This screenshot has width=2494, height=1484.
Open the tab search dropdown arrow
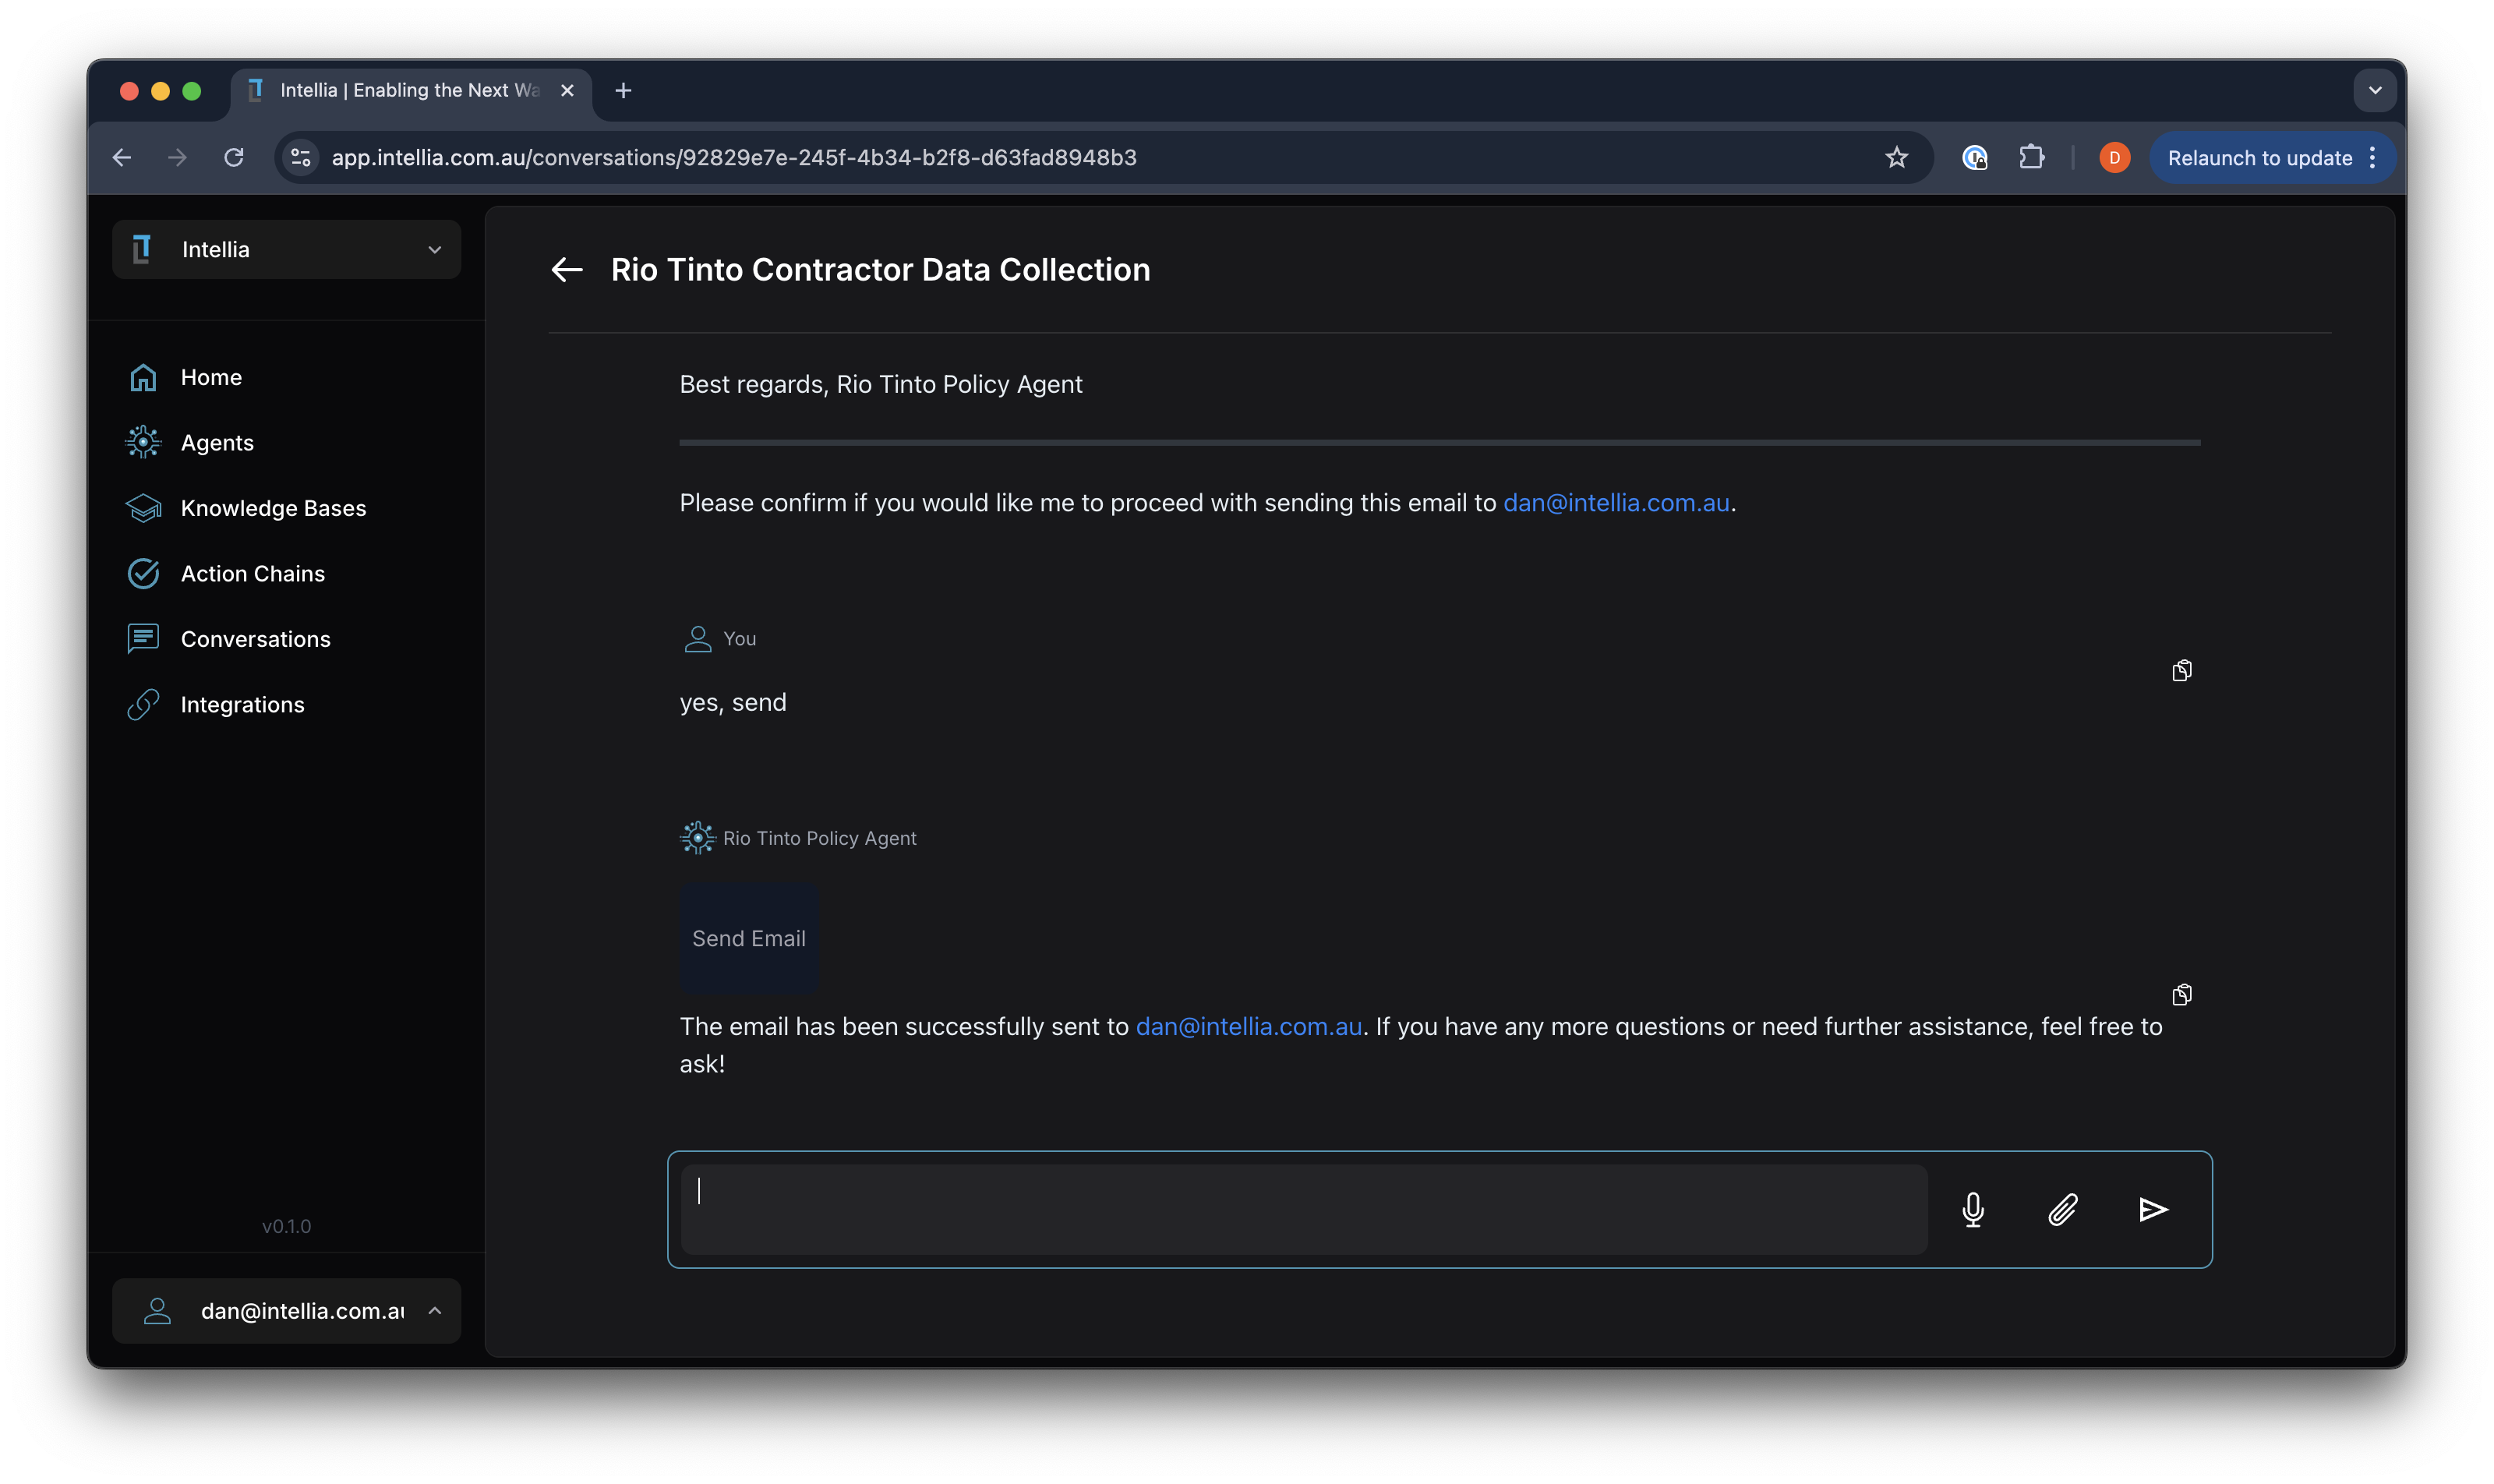tap(2375, 90)
